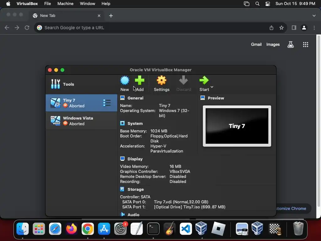Viewport: 321px width, 241px height.
Task: Click the screen mirroring menu bar icon
Action: click(246, 4)
